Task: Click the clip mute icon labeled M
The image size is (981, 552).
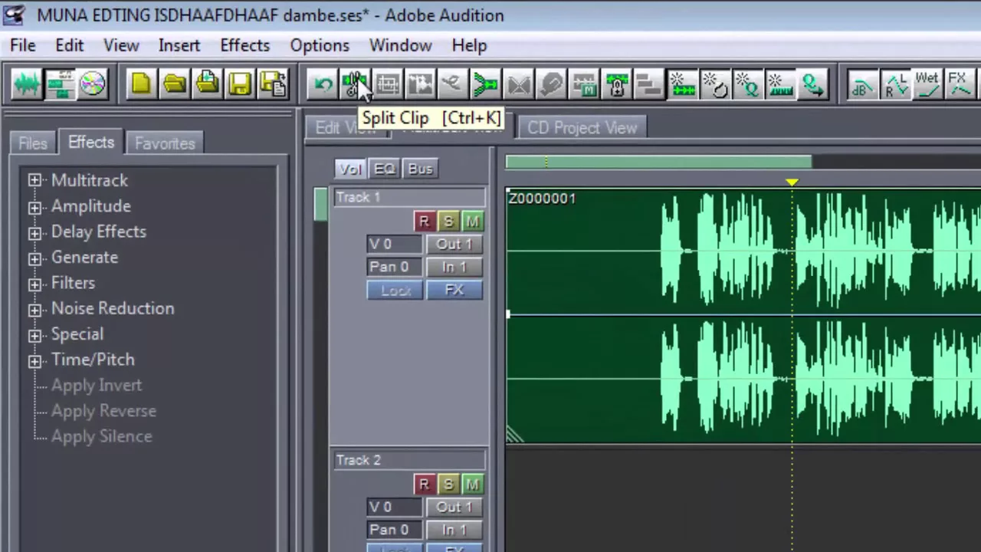Action: (584, 84)
